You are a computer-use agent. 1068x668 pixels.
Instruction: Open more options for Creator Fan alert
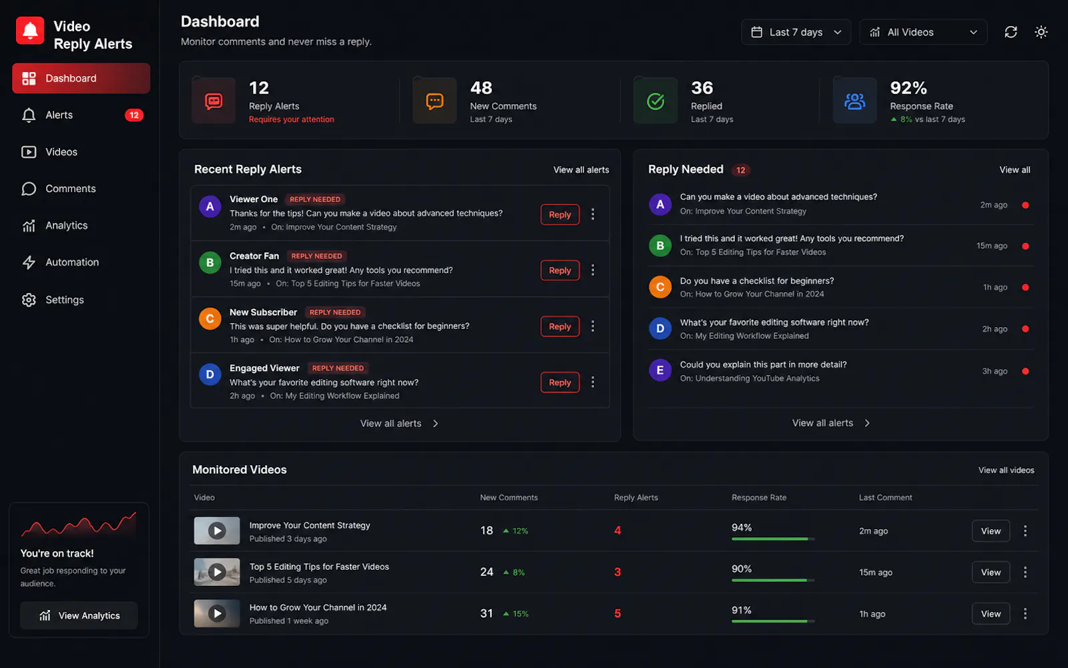coord(593,270)
